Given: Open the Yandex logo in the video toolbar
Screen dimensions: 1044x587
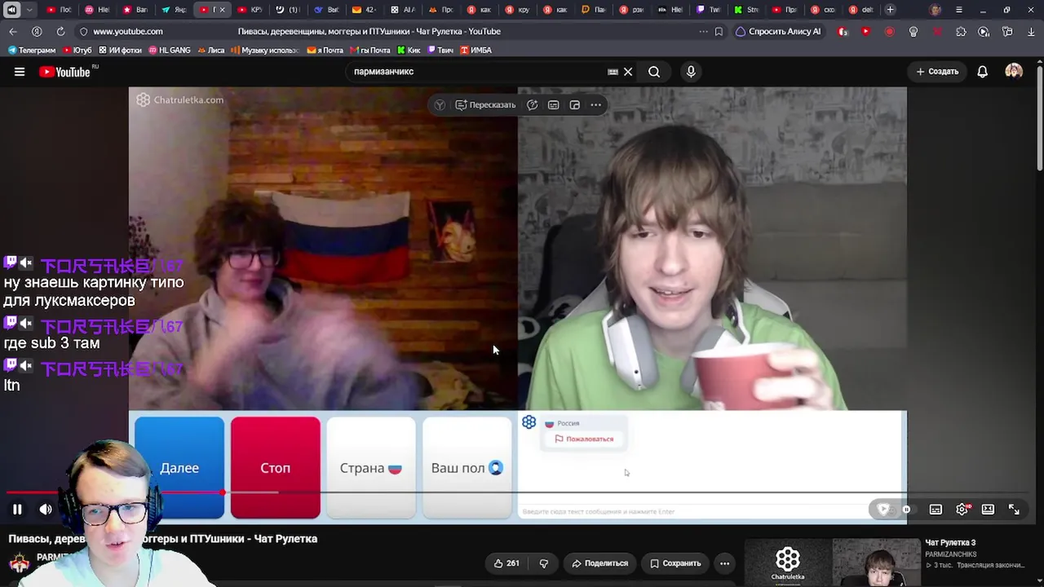Looking at the screenshot, I should coord(440,105).
